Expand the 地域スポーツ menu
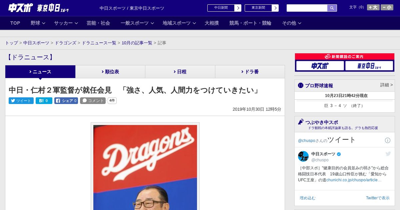 (x=179, y=23)
